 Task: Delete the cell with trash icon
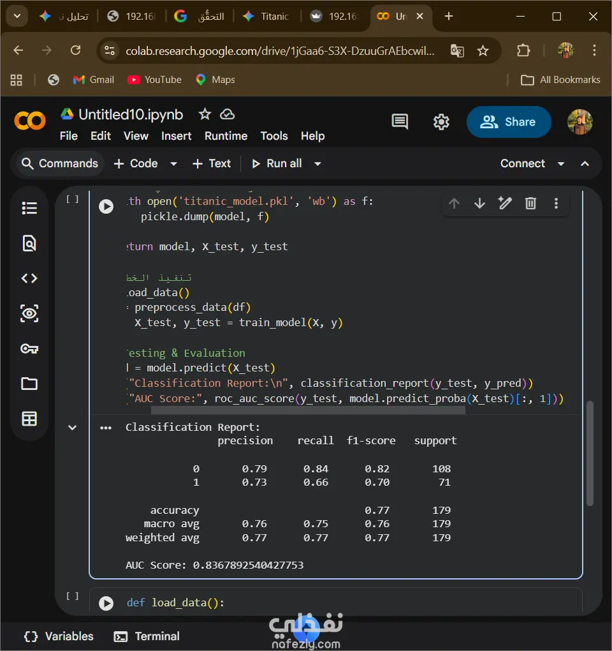coord(531,204)
